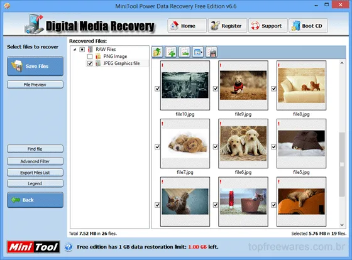Image resolution: width=352 pixels, height=260 pixels.
Task: Click the uncheck files toolbar icon with minus
Action: point(185,52)
